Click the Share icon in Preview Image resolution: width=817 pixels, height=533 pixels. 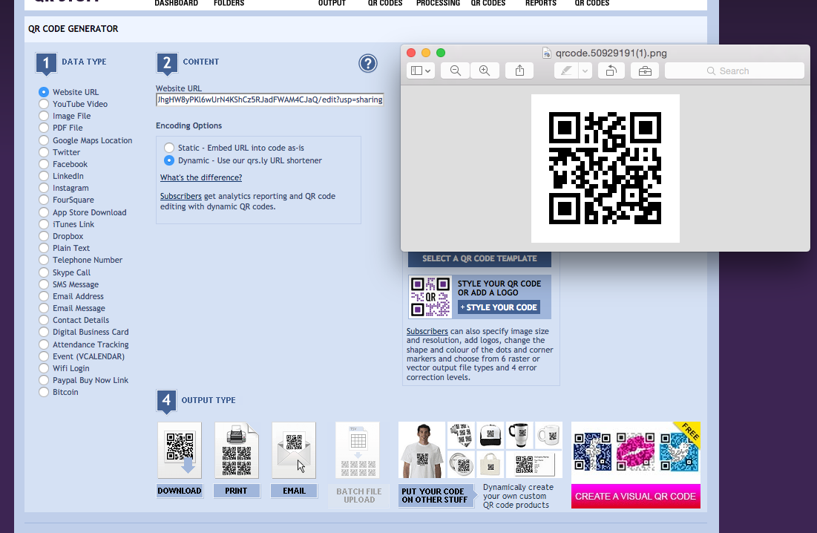click(519, 71)
